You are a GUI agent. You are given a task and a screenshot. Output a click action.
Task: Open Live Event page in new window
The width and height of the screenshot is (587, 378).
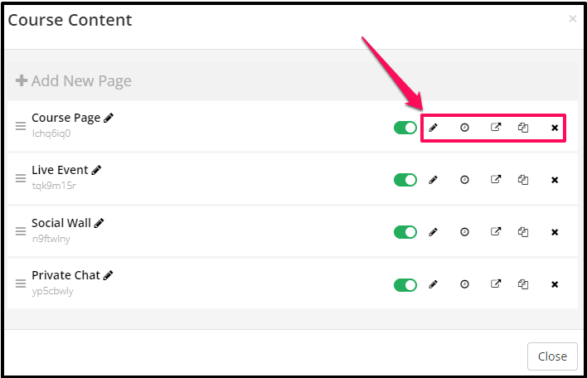[496, 180]
